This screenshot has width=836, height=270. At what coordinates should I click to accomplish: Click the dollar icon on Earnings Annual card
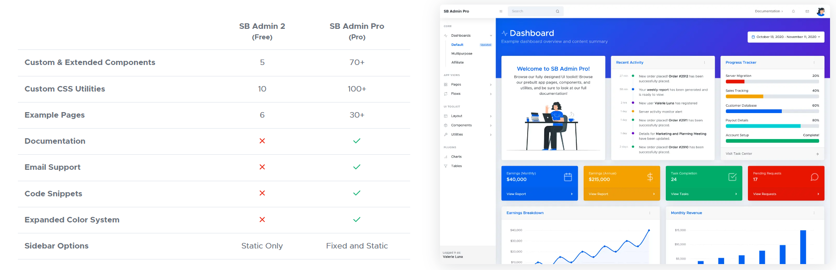[x=650, y=177]
